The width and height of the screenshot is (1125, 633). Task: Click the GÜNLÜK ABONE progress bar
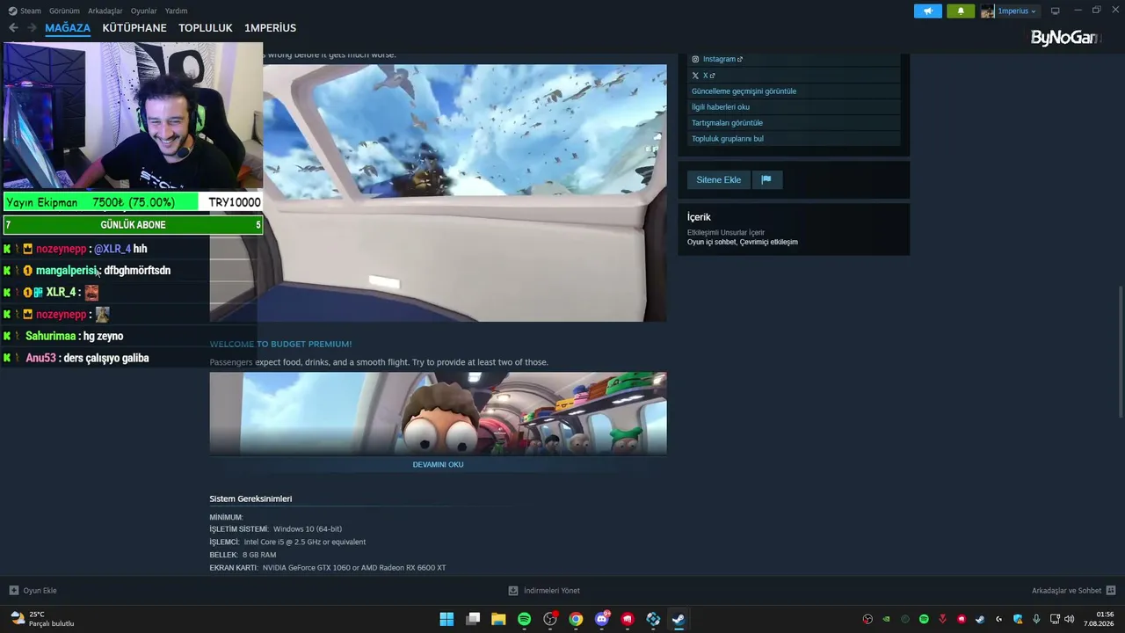(134, 225)
